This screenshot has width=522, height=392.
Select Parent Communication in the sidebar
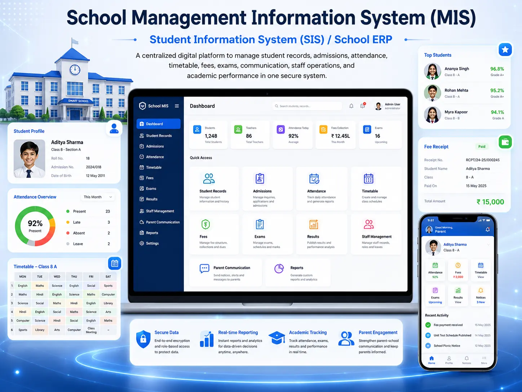[159, 222]
